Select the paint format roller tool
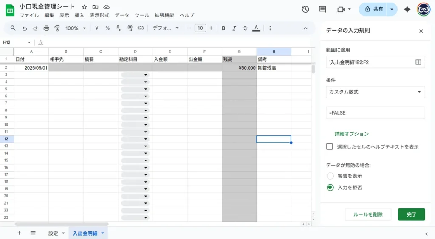This screenshot has width=435, height=239. coord(57,28)
